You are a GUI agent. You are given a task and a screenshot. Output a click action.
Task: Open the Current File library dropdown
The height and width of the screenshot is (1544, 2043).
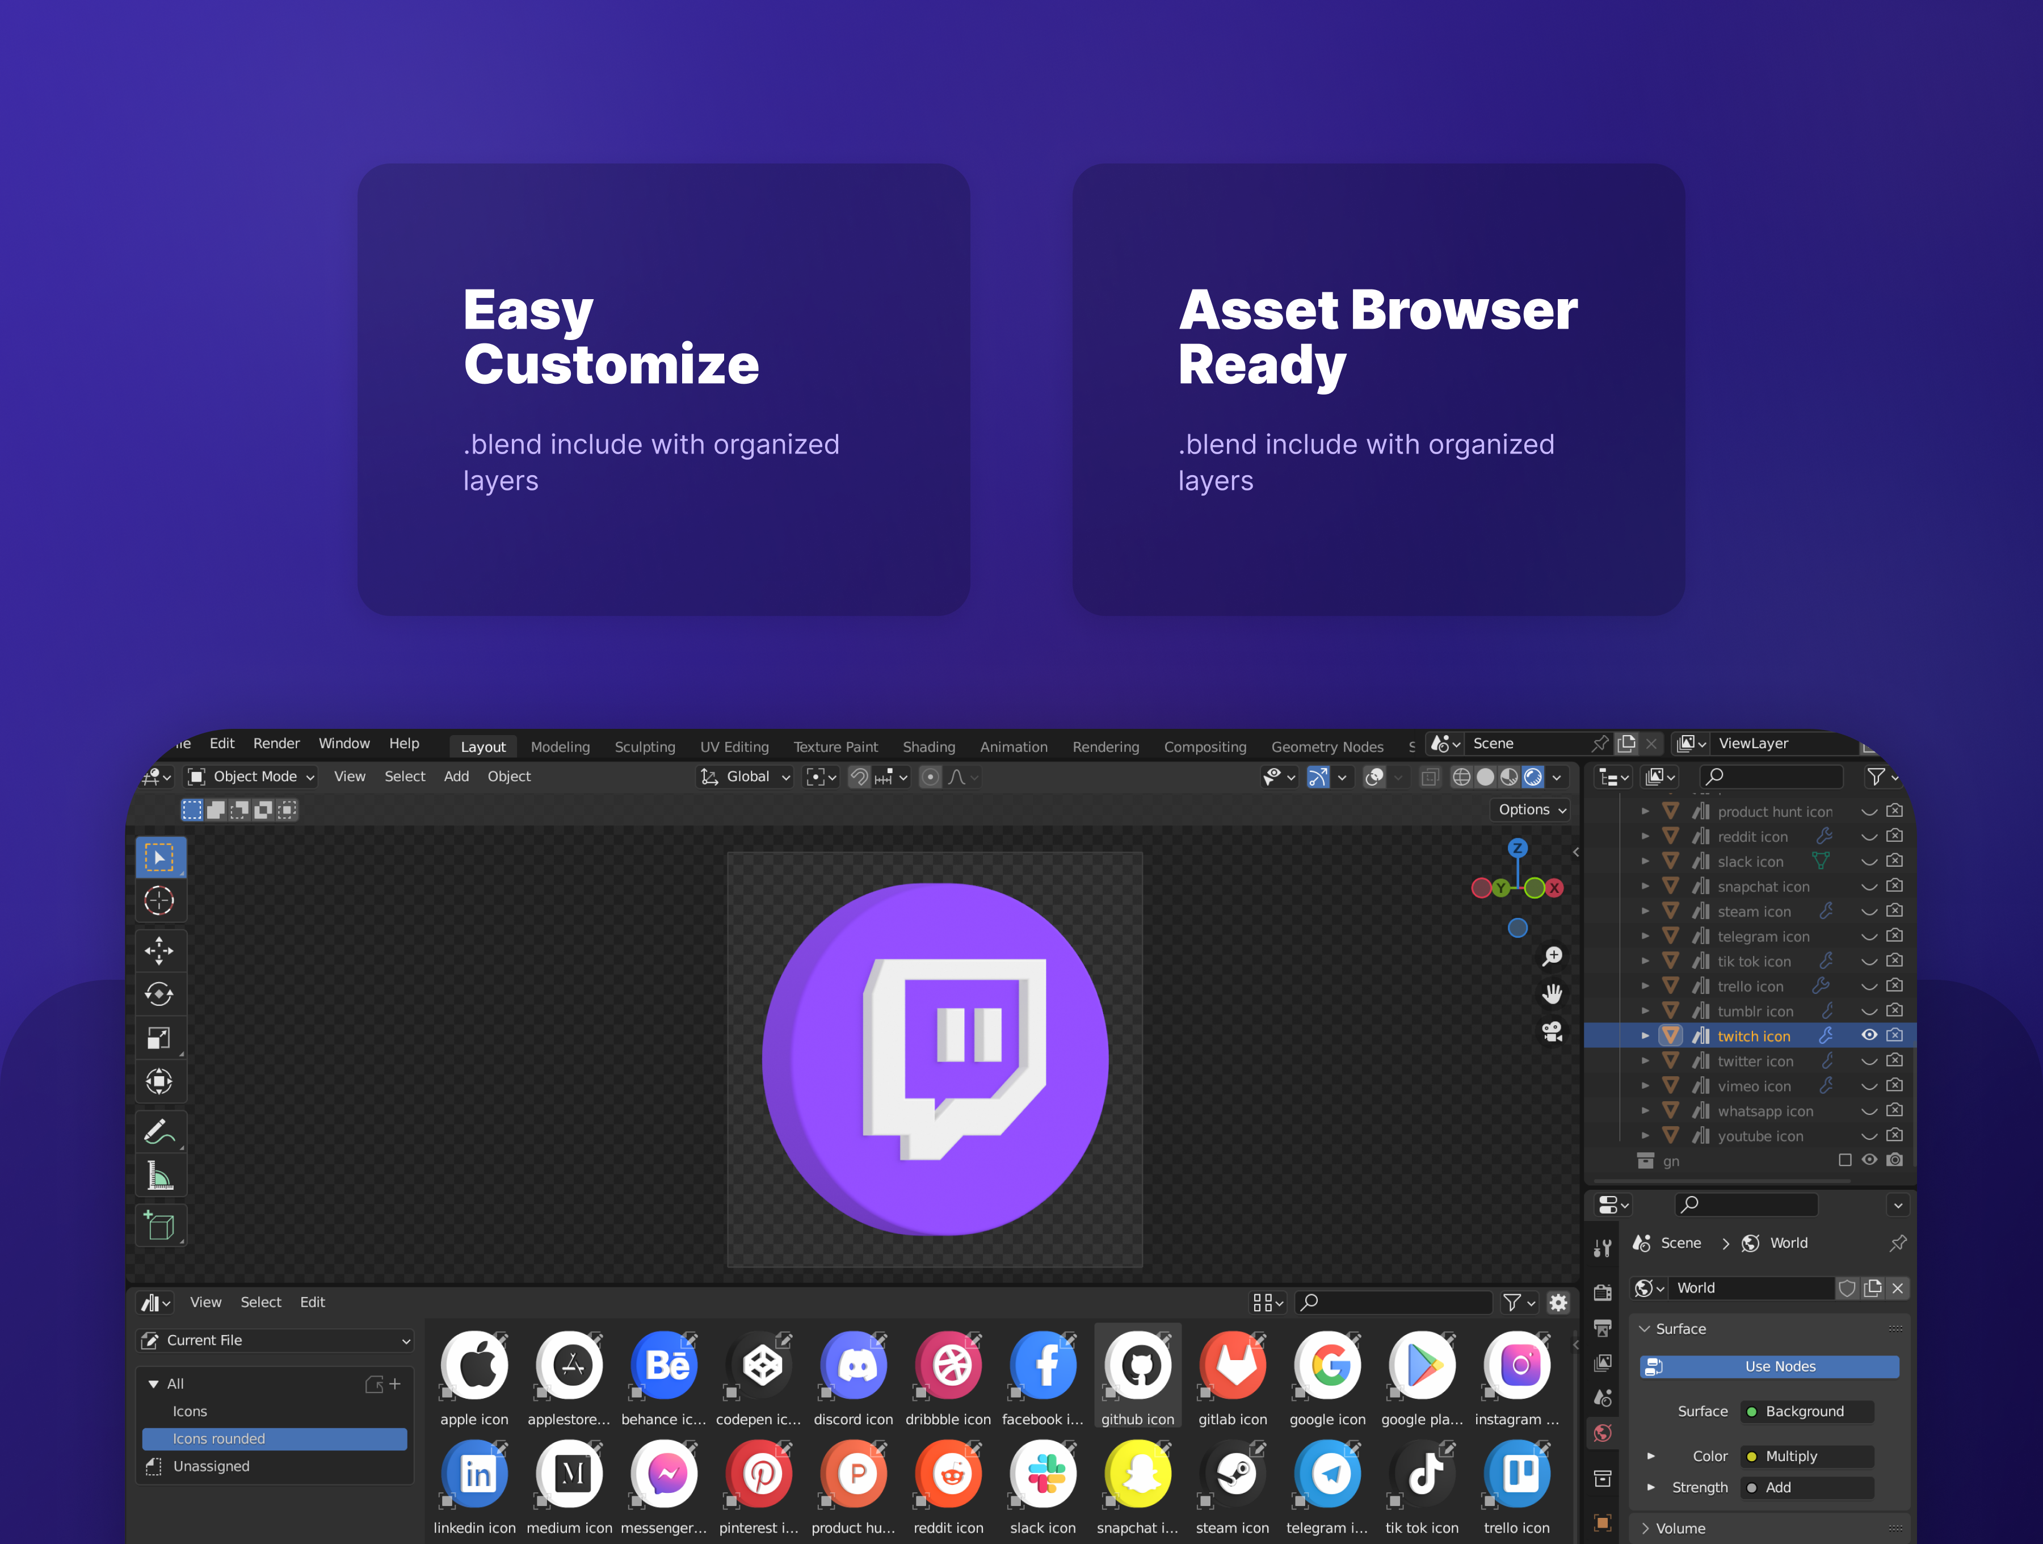coord(274,1340)
